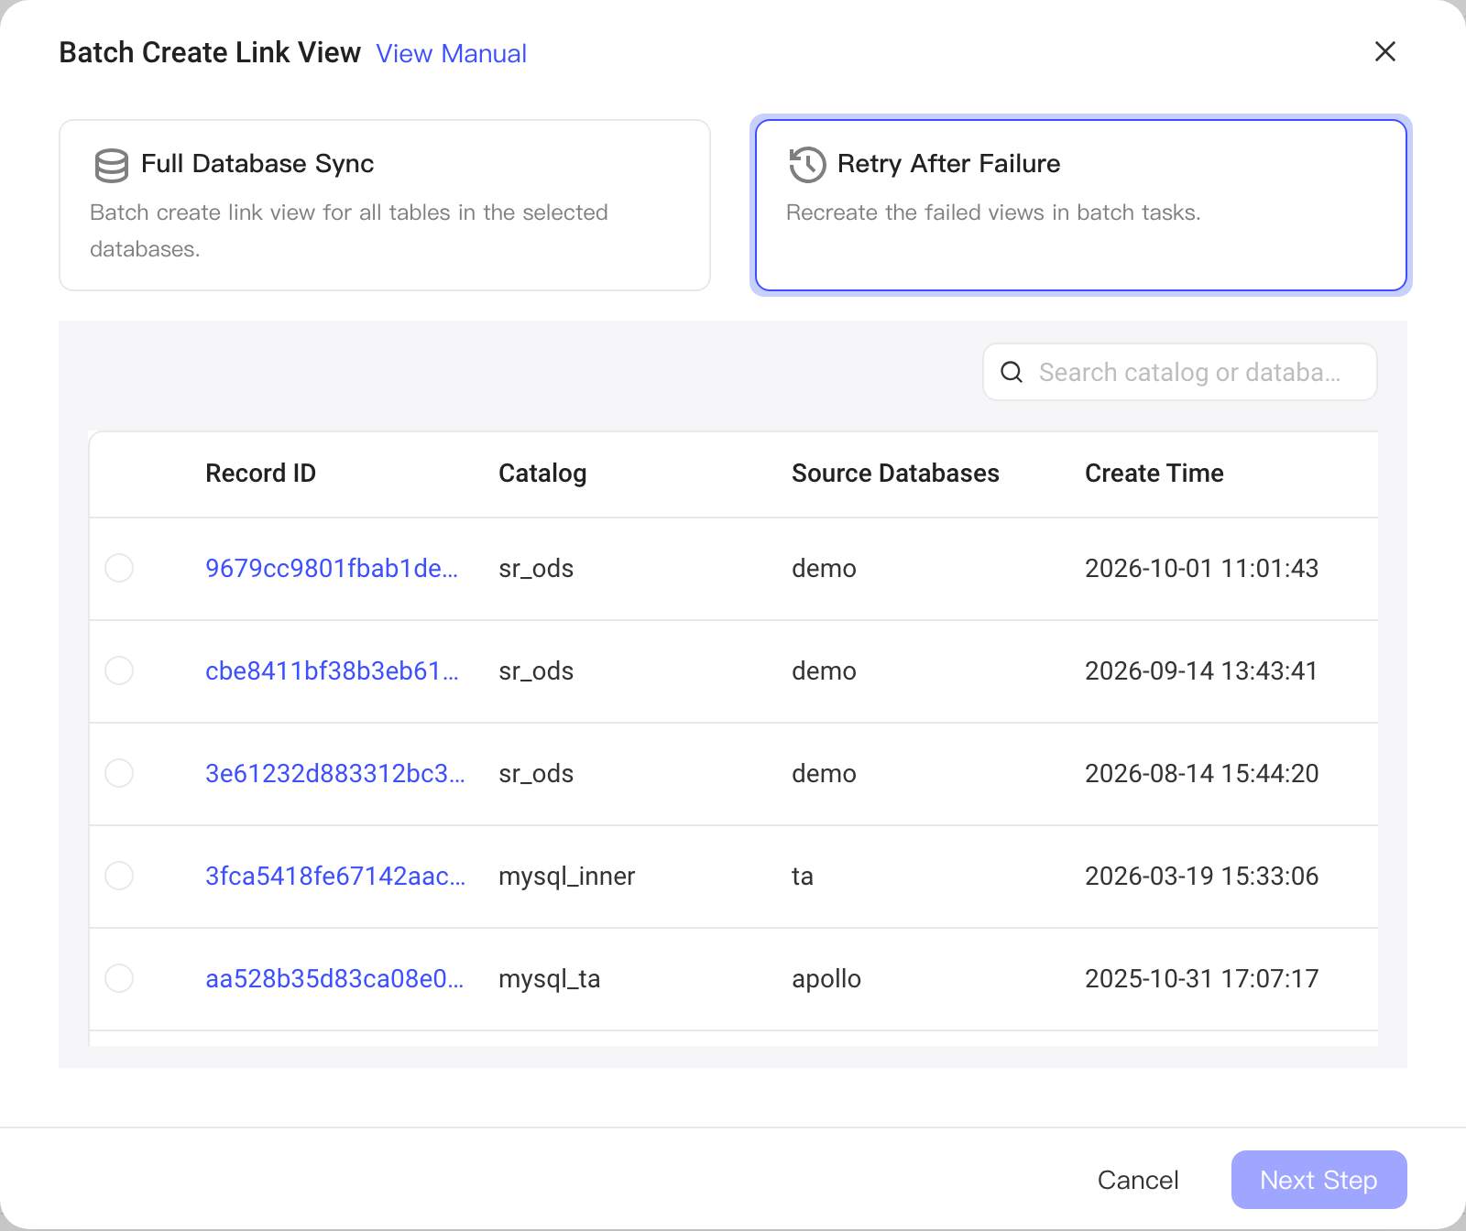Viewport: 1466px width, 1231px height.
Task: Click the ta source database cell
Action: point(803,876)
